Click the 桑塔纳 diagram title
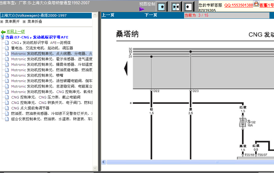274x173 pixels. tap(127, 34)
